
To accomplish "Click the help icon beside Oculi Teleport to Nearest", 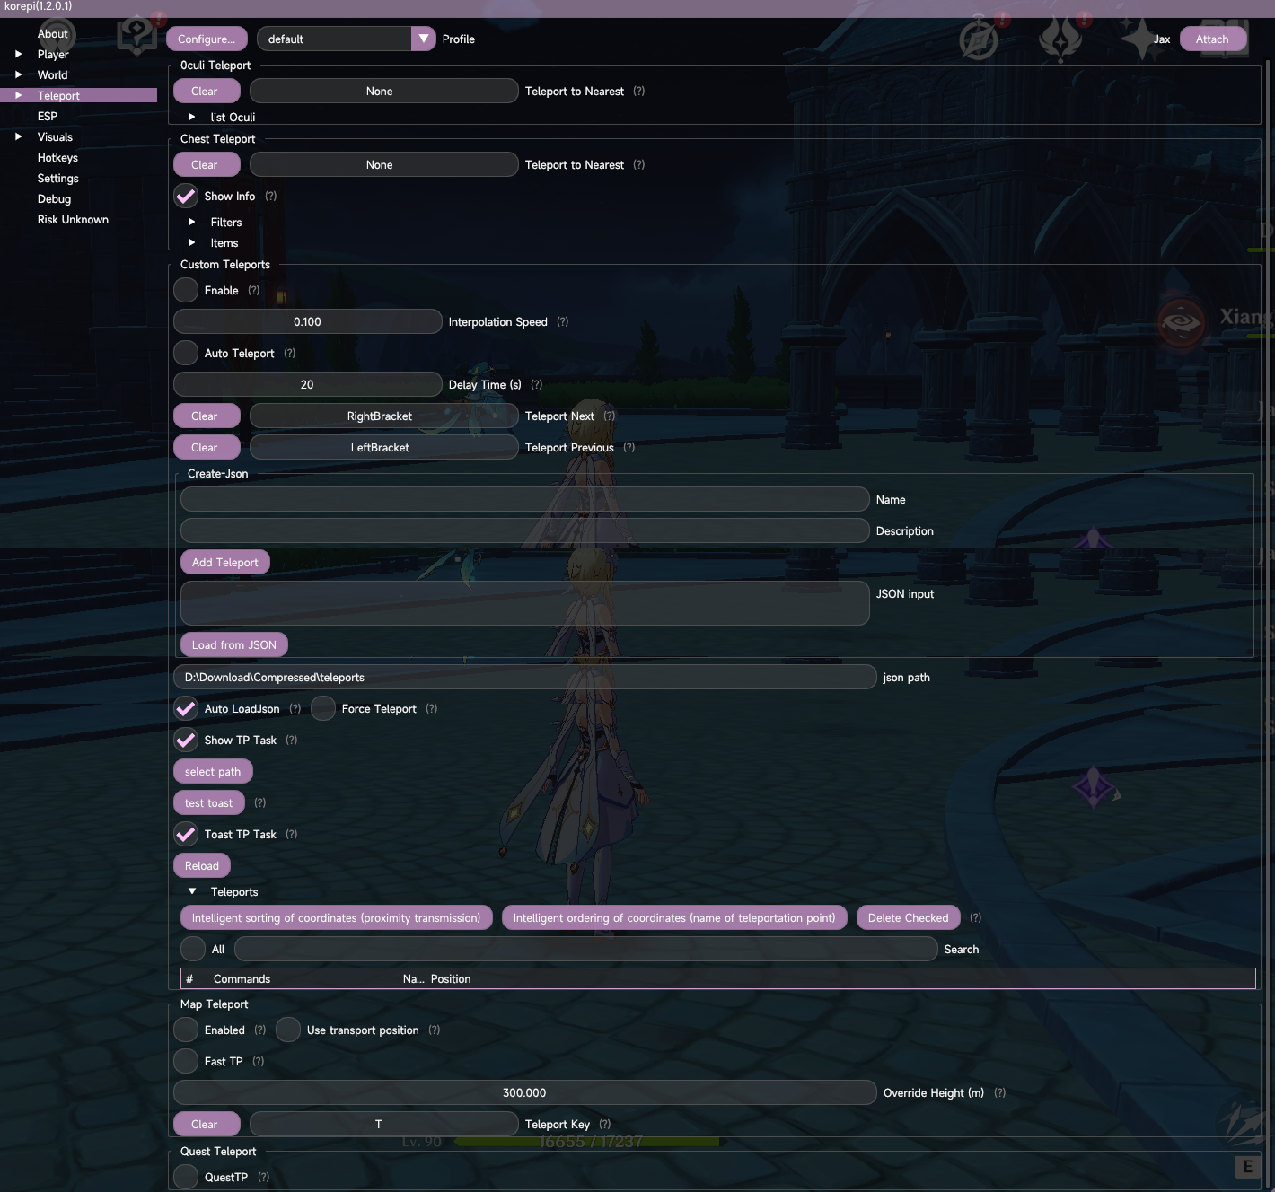I will (x=639, y=92).
